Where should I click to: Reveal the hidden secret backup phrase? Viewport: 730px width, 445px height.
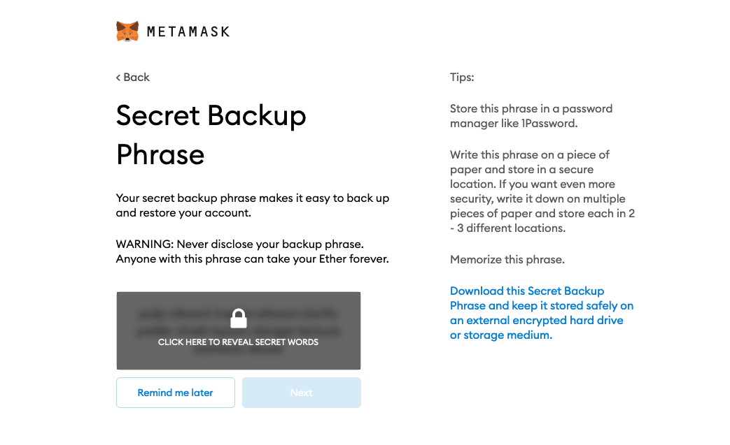(x=238, y=330)
